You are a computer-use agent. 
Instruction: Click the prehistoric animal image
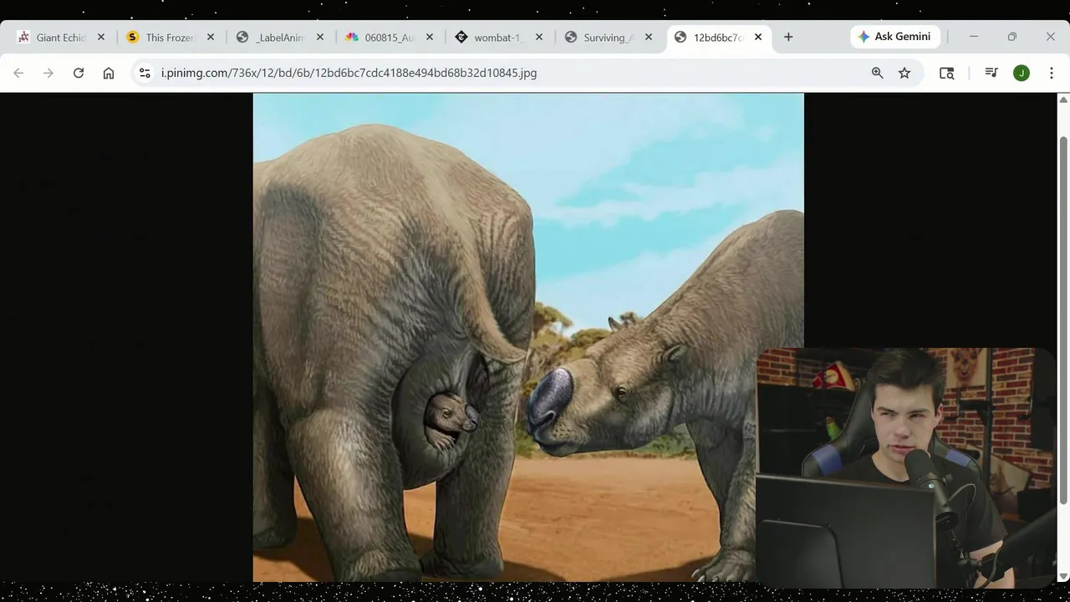[x=528, y=337]
